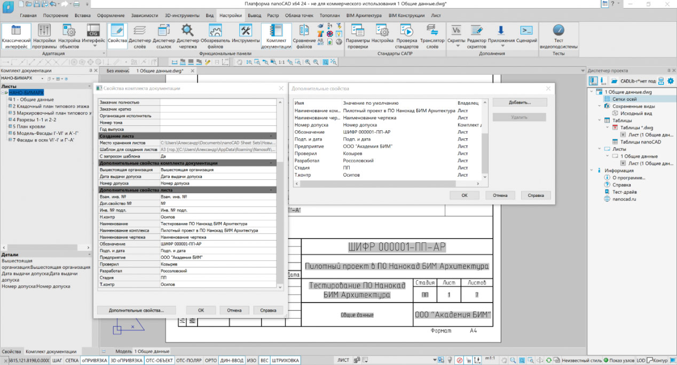This screenshot has height=365, width=677.
Task: Click Отмена in Свойства комплекта документации dialog
Action: pyautogui.click(x=234, y=310)
